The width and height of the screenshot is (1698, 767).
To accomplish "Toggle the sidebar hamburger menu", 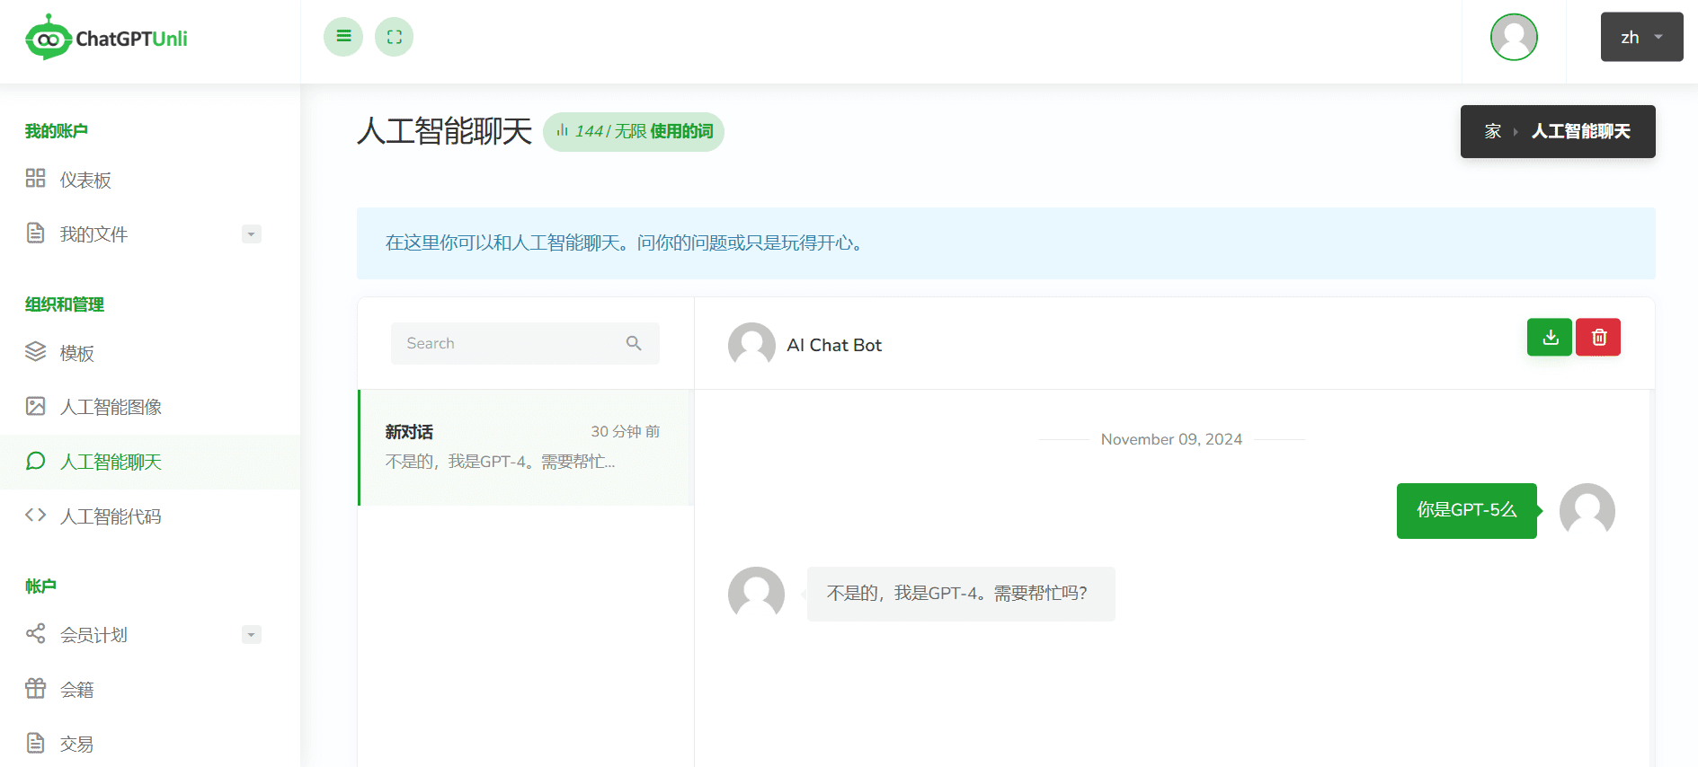I will 343,37.
